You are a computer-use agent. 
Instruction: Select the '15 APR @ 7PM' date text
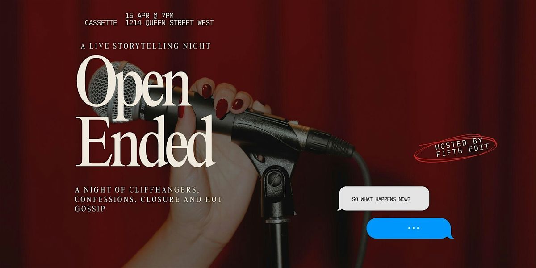pyautogui.click(x=149, y=16)
